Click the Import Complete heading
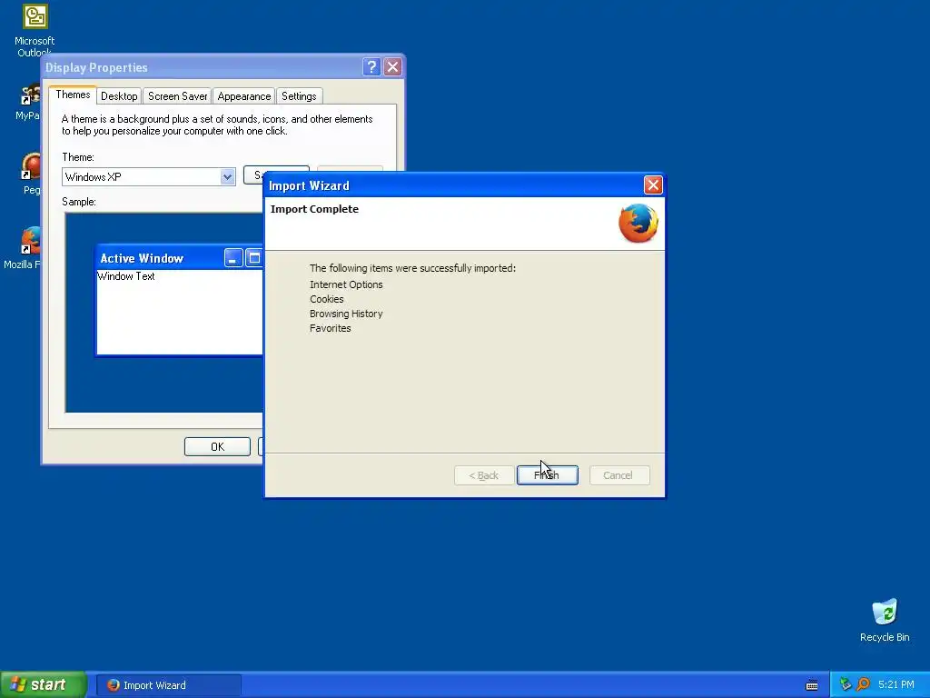 tap(314, 209)
